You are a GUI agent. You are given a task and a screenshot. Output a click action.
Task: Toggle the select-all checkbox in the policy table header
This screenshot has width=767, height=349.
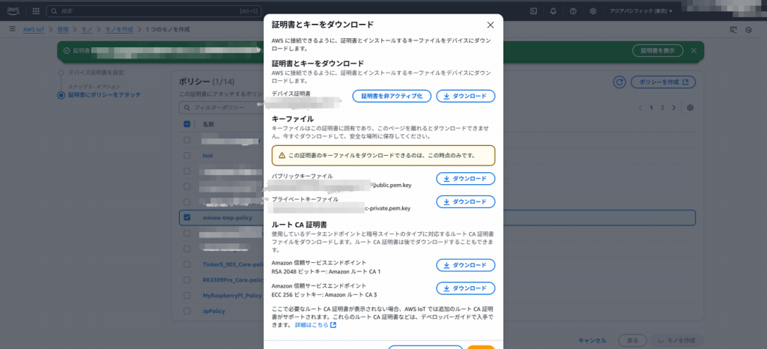pos(187,124)
